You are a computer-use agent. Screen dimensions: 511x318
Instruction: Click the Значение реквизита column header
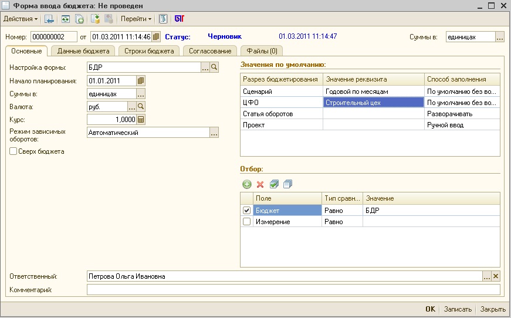374,79
